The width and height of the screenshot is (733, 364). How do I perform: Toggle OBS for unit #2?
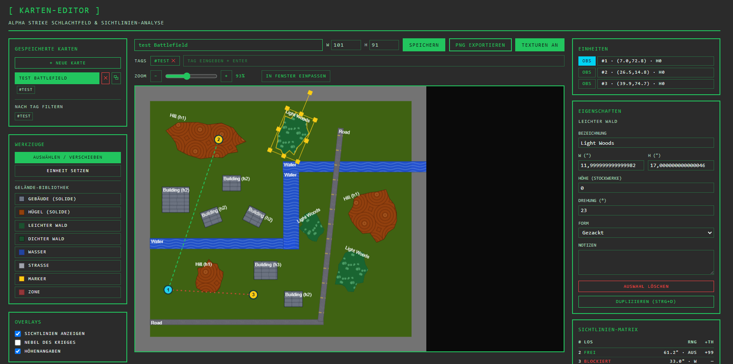click(x=587, y=72)
